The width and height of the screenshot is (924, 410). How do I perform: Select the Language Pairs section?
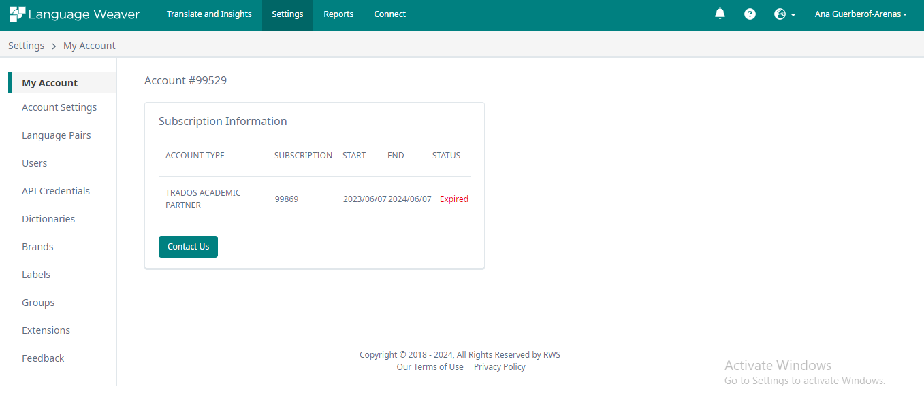57,135
